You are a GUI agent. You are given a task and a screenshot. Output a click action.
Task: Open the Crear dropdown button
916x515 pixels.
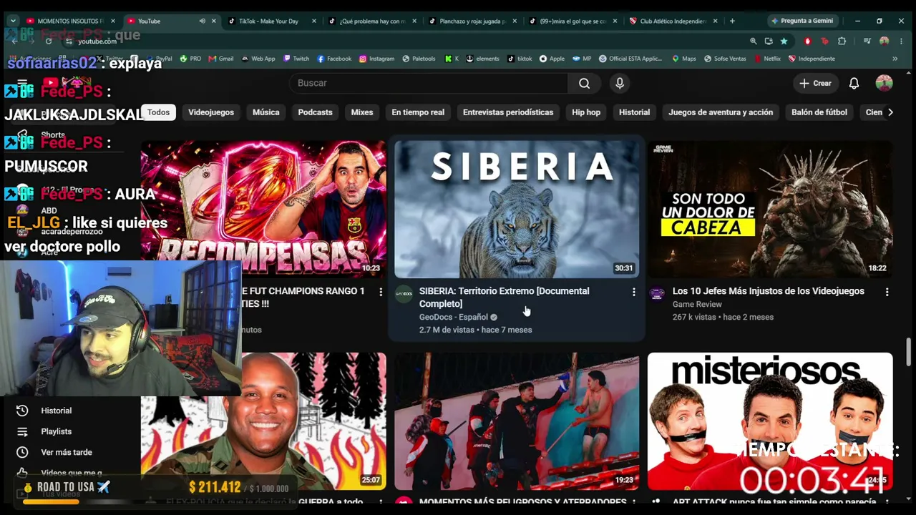[x=815, y=84]
